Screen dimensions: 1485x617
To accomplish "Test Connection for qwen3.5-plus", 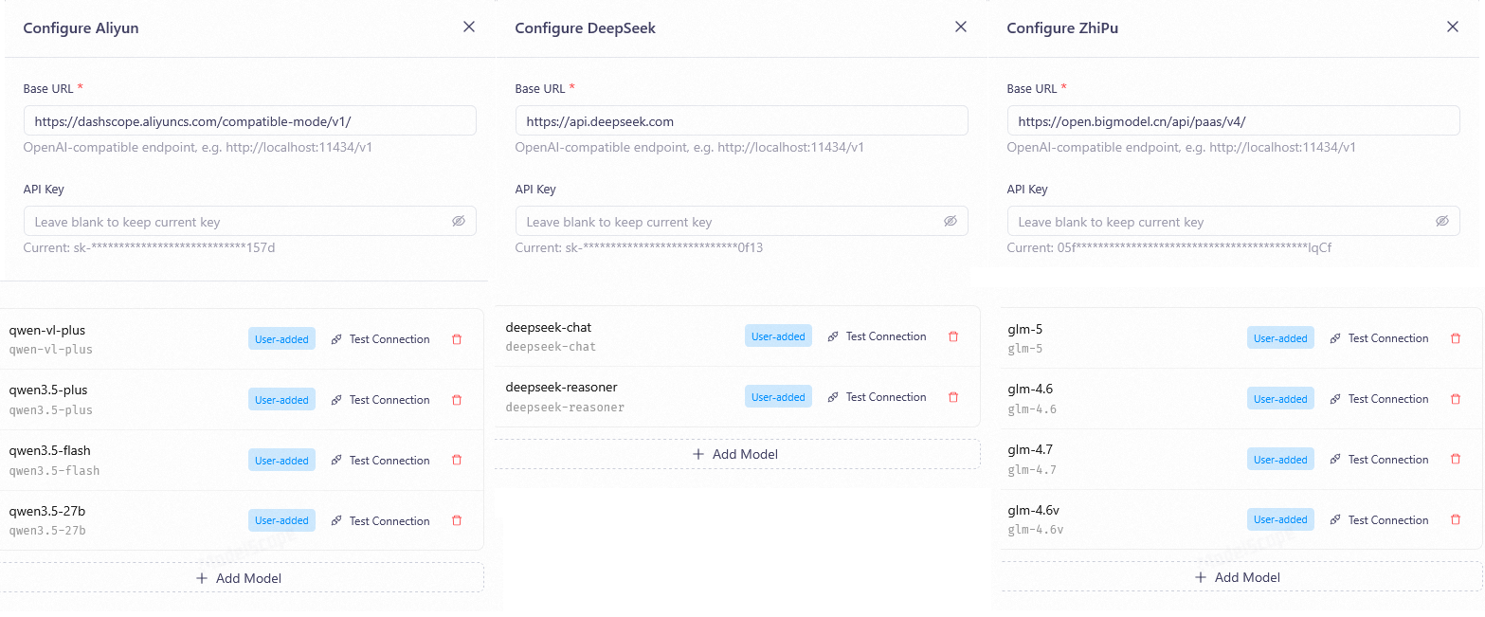I will pyautogui.click(x=380, y=400).
